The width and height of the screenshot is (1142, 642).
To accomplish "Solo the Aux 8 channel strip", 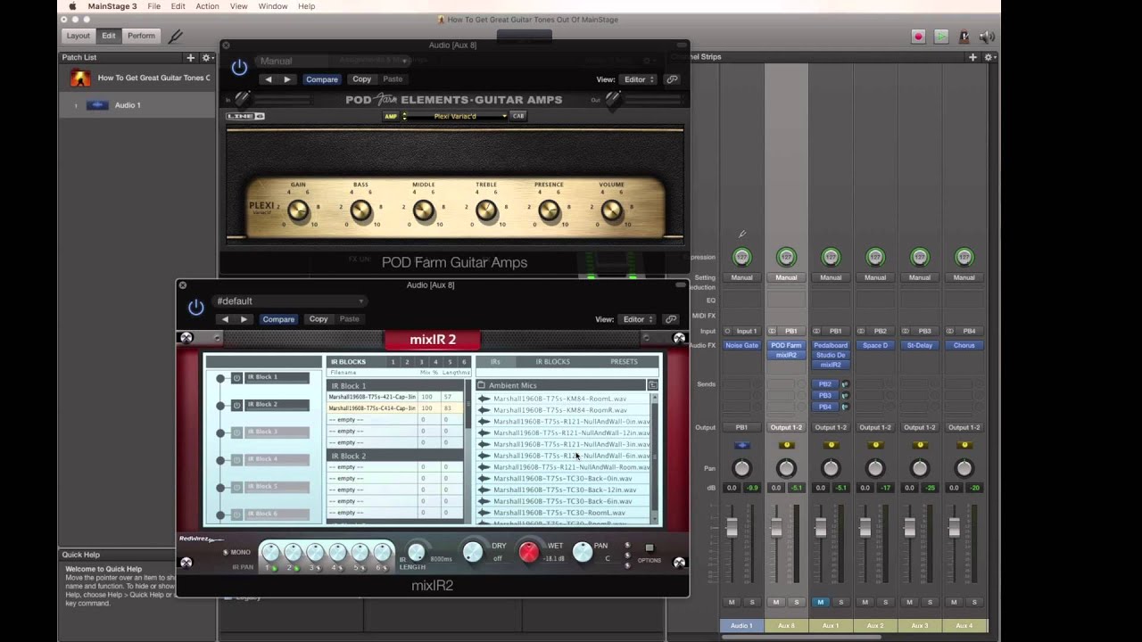I will coord(796,602).
